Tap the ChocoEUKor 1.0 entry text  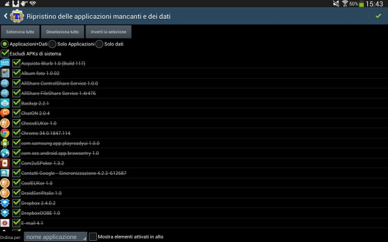(x=39, y=123)
